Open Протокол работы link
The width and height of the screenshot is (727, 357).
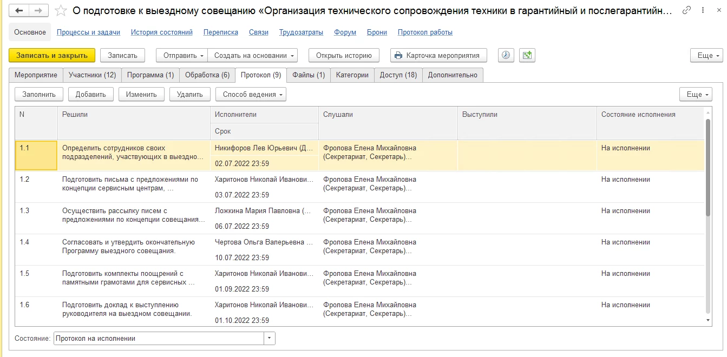point(425,32)
